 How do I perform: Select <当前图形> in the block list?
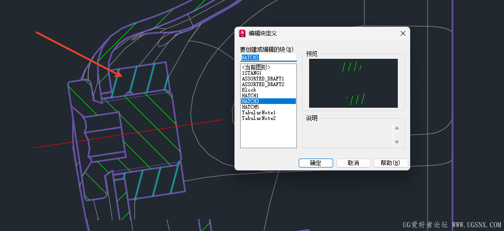click(x=256, y=67)
